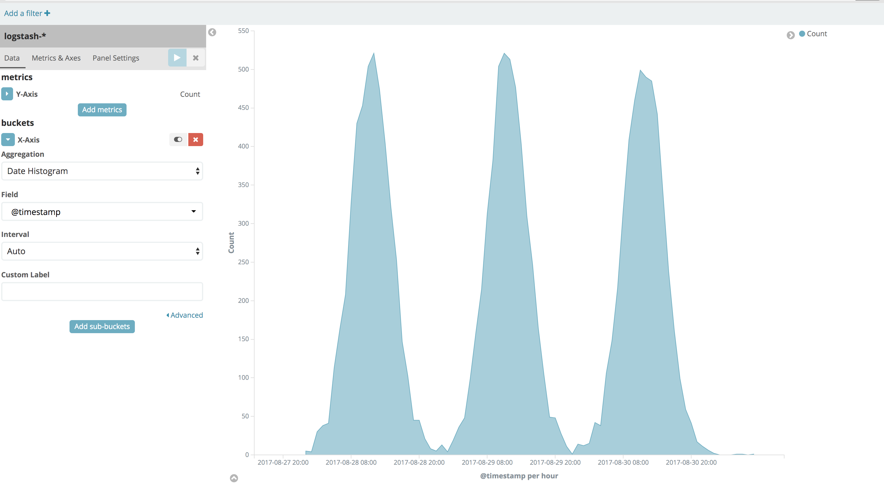The image size is (884, 484).
Task: Click the Count legend color dot
Action: pos(802,34)
